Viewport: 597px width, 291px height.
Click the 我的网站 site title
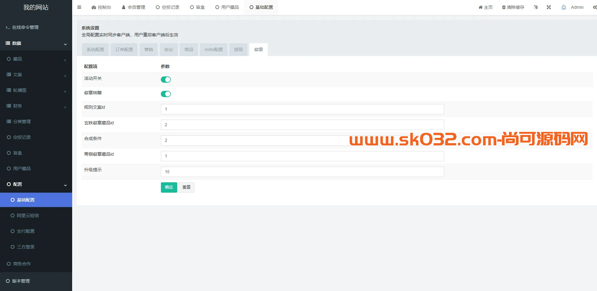pos(36,7)
